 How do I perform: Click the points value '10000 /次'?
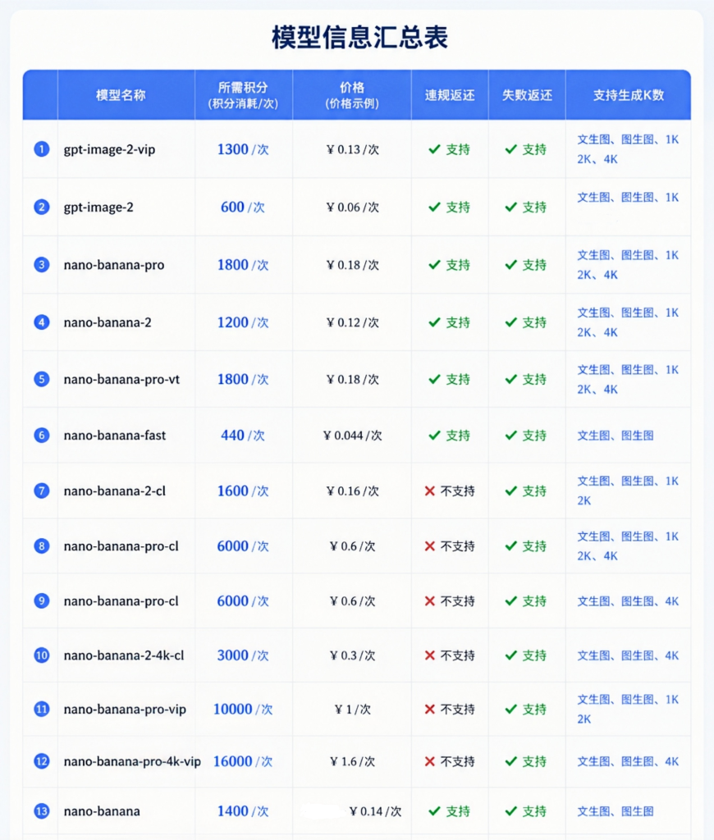coord(243,710)
